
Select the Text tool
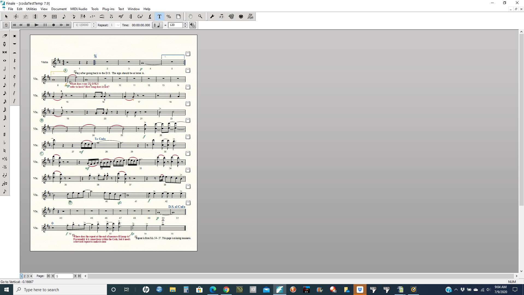point(159,17)
